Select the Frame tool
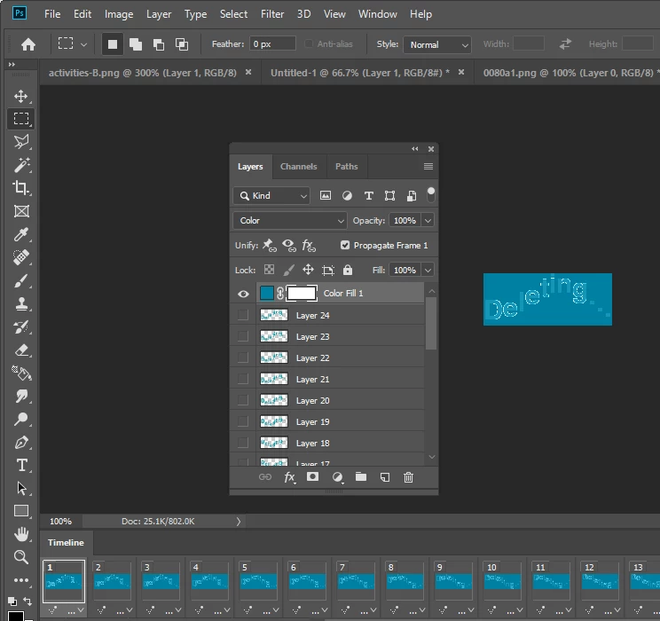 tap(21, 211)
